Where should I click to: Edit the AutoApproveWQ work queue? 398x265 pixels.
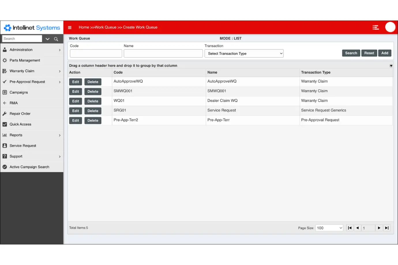tap(76, 82)
